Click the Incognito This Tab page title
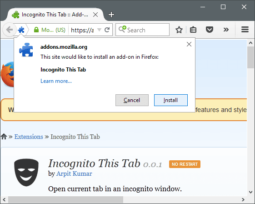 [94, 163]
